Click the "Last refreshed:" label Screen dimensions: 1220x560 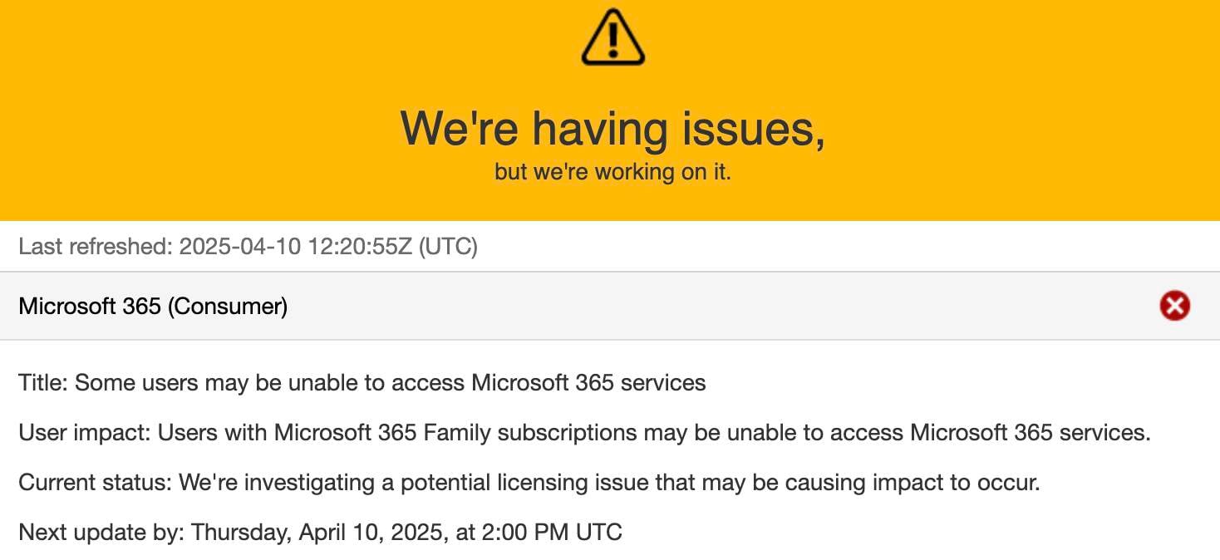[x=96, y=247]
